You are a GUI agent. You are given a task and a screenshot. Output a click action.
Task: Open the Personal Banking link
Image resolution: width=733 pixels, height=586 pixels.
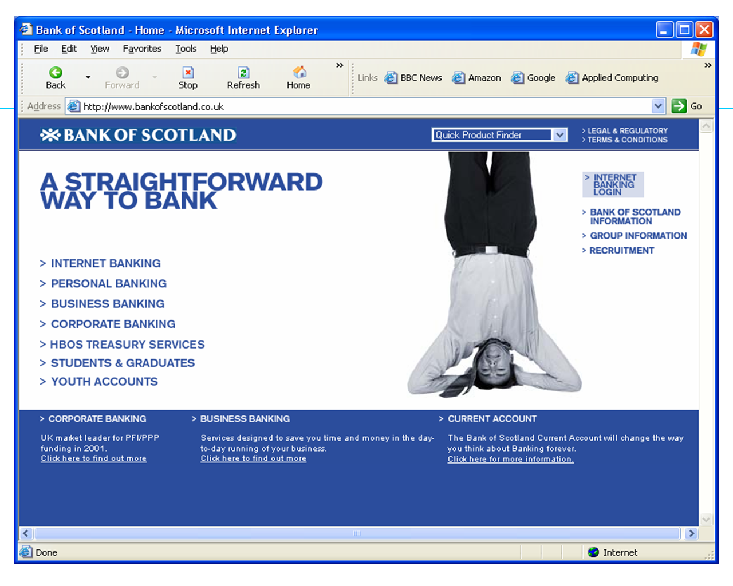tap(103, 283)
